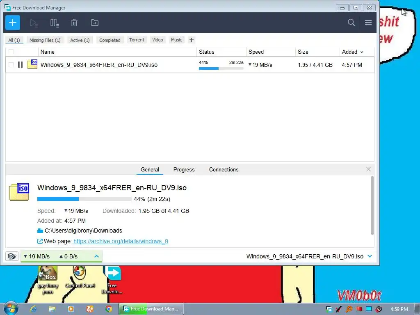The width and height of the screenshot is (420, 315).
Task: Sort downloads by Name column
Action: click(117, 52)
